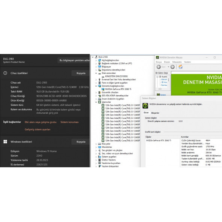The height and width of the screenshot is (222, 222).
Task: Select the KINGSTON SNV2S1000G disk drive
Action: [116, 76]
